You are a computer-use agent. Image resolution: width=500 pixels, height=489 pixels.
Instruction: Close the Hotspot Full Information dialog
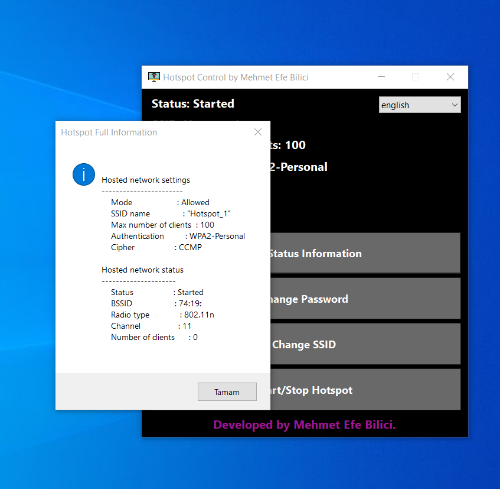[257, 132]
